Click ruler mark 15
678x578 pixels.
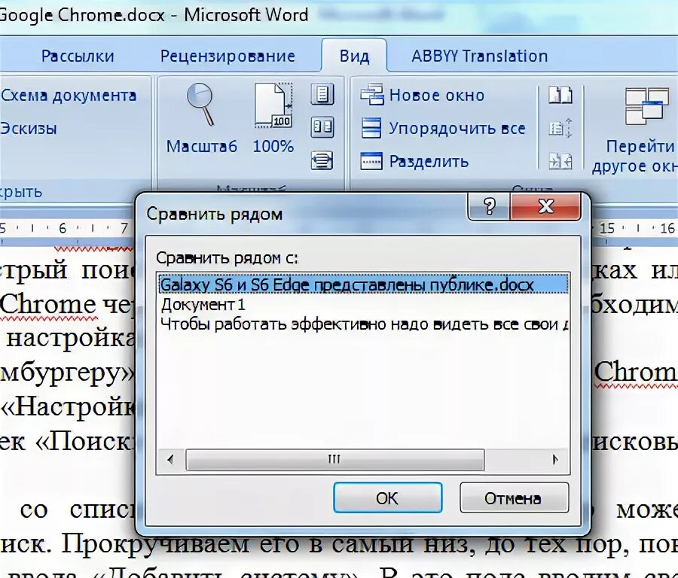click(607, 228)
